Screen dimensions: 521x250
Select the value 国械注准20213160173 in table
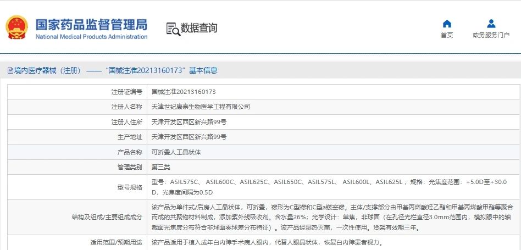click(184, 92)
